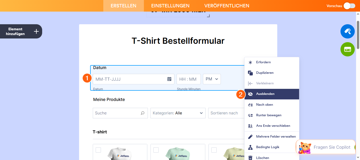Switch to the ERSTELLEN tab
360x160 pixels.
coord(124,6)
